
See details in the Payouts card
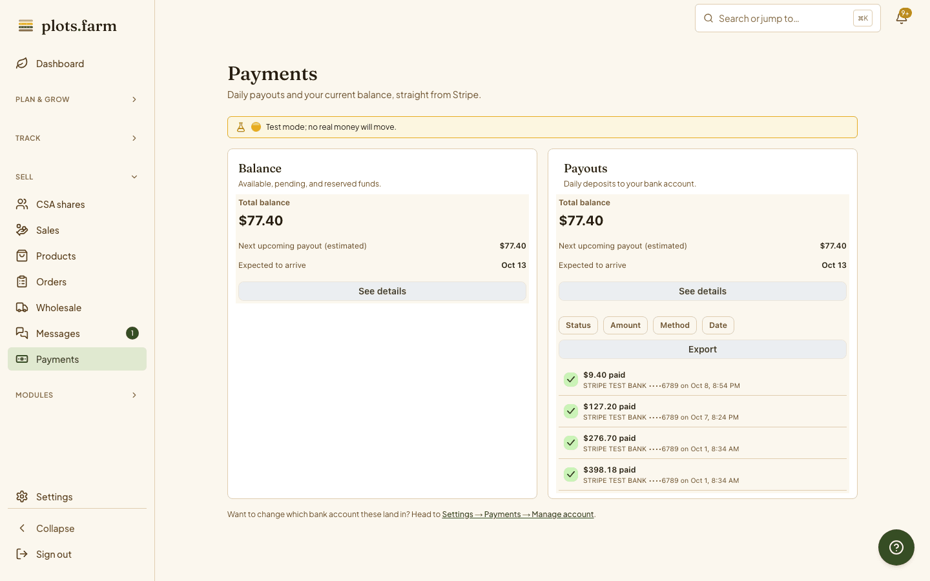click(703, 291)
